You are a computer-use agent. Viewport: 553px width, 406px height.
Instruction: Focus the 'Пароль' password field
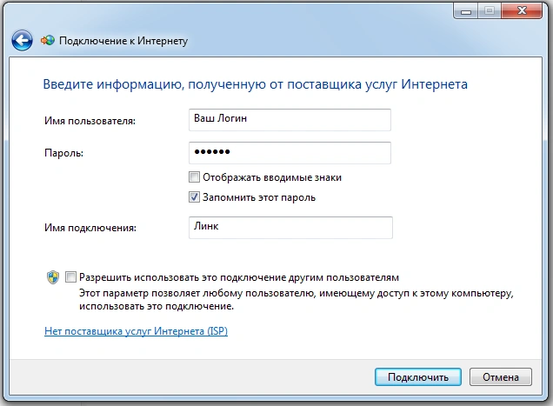[290, 152]
